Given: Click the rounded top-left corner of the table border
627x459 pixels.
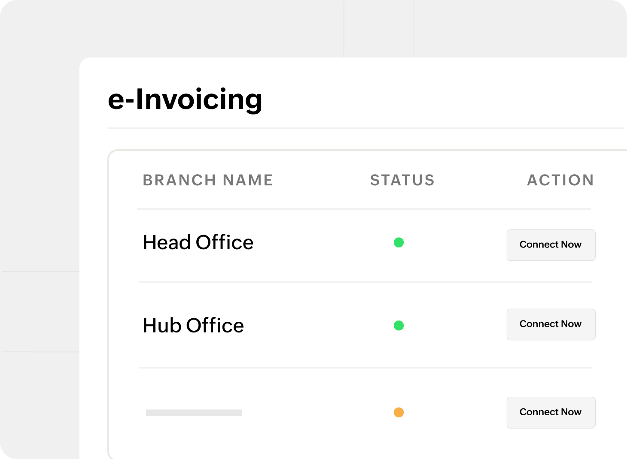Looking at the screenshot, I should tap(112, 154).
